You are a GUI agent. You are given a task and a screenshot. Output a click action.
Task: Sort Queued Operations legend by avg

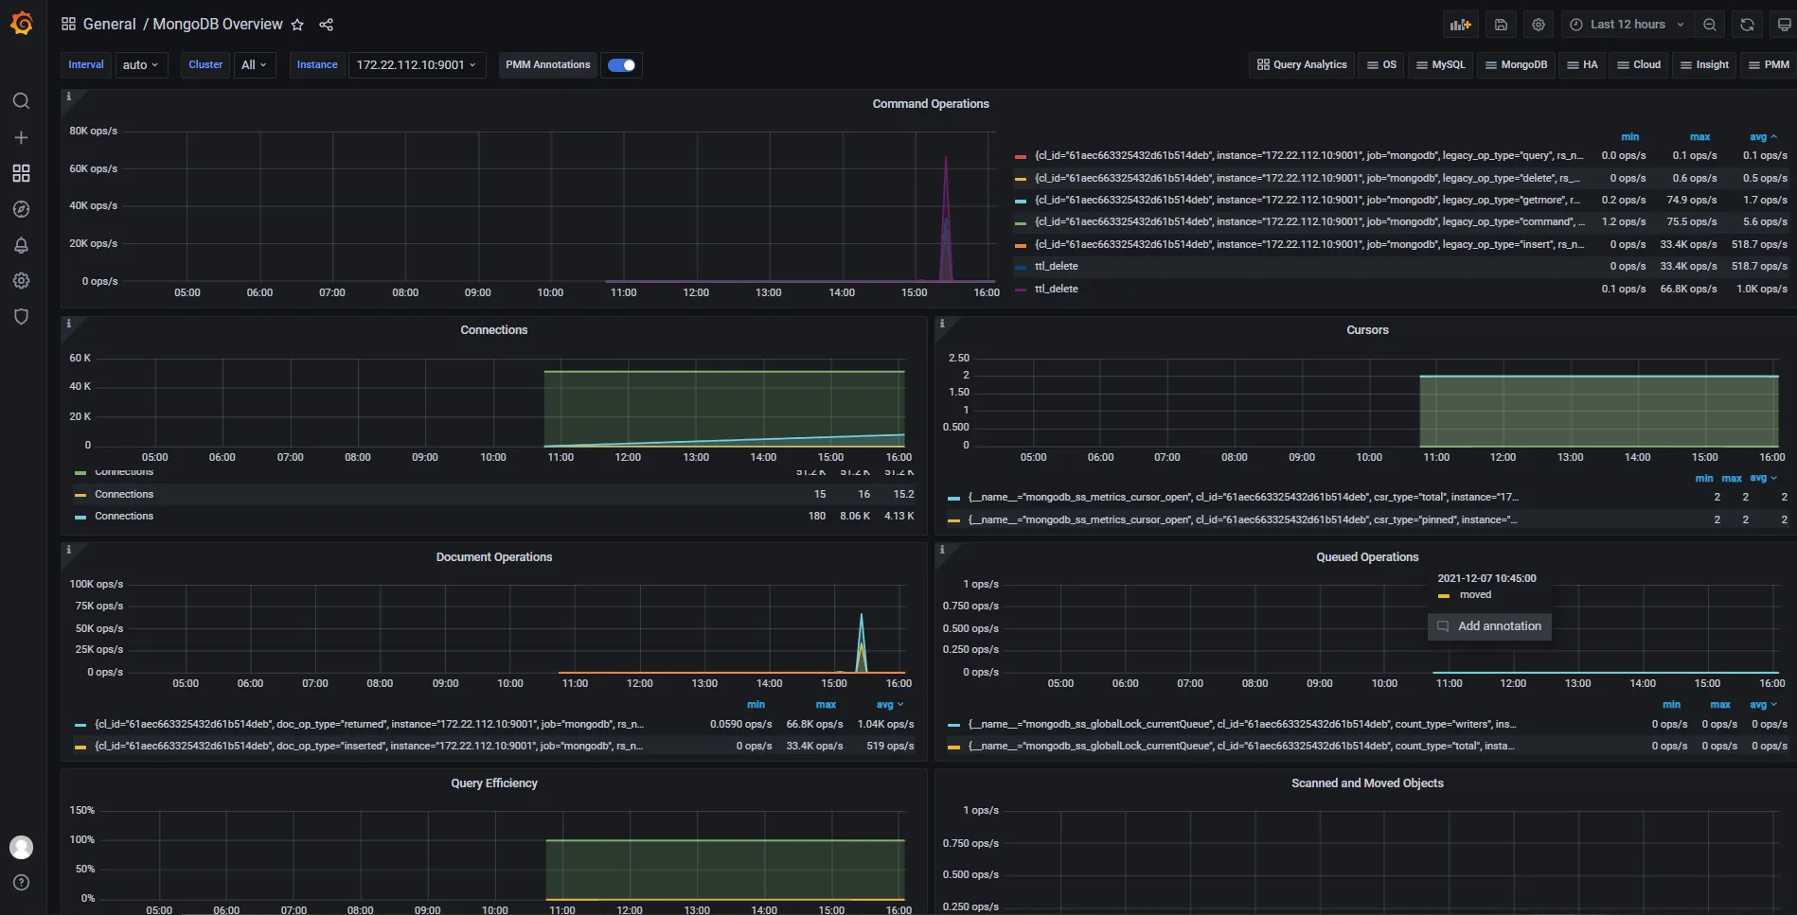[x=1762, y=705]
